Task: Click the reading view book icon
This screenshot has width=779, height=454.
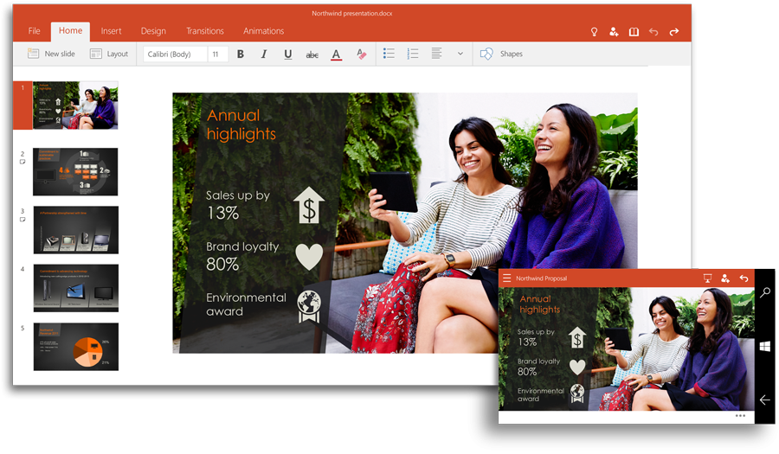Action: click(634, 32)
